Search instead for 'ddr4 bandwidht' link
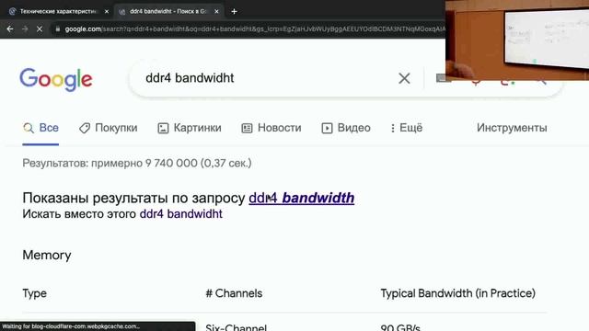This screenshot has width=589, height=331. pyautogui.click(x=180, y=214)
